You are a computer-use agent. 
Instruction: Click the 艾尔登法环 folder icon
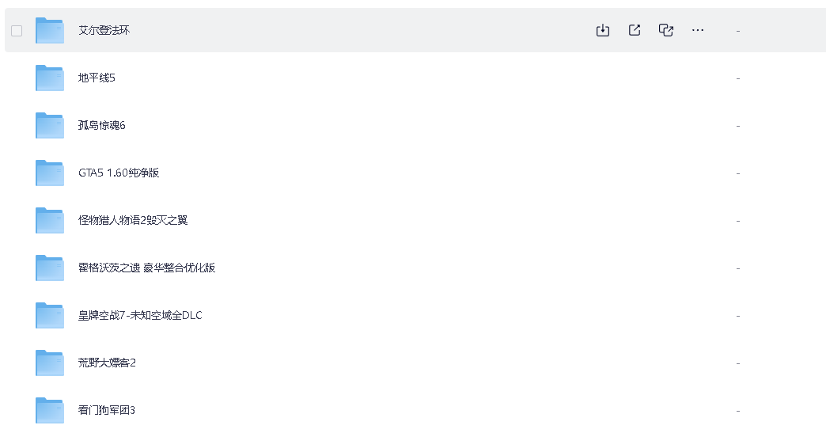coord(50,30)
